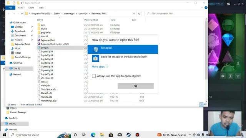Open the View ribbon tab
The height and width of the screenshot is (138, 246).
pos(41,8)
